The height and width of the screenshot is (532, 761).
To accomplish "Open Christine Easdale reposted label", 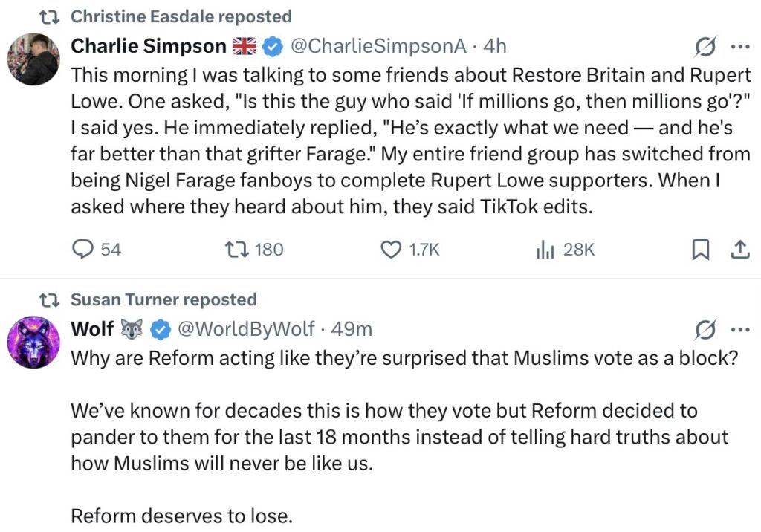I will [181, 16].
